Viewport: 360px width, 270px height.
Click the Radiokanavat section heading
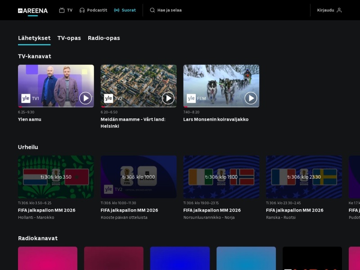tap(38, 238)
